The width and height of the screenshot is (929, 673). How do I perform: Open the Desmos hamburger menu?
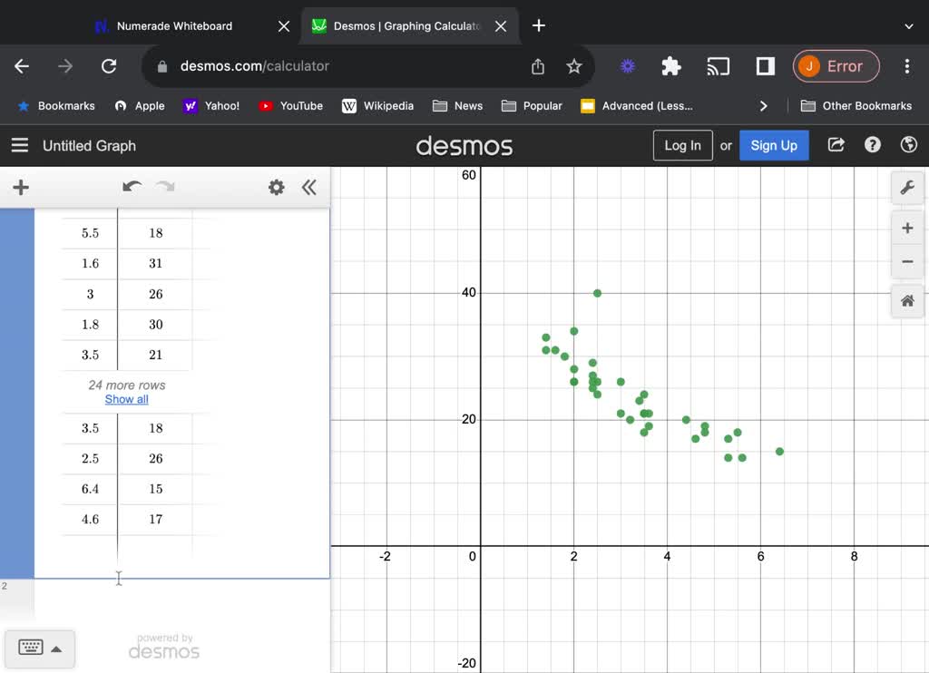19,145
